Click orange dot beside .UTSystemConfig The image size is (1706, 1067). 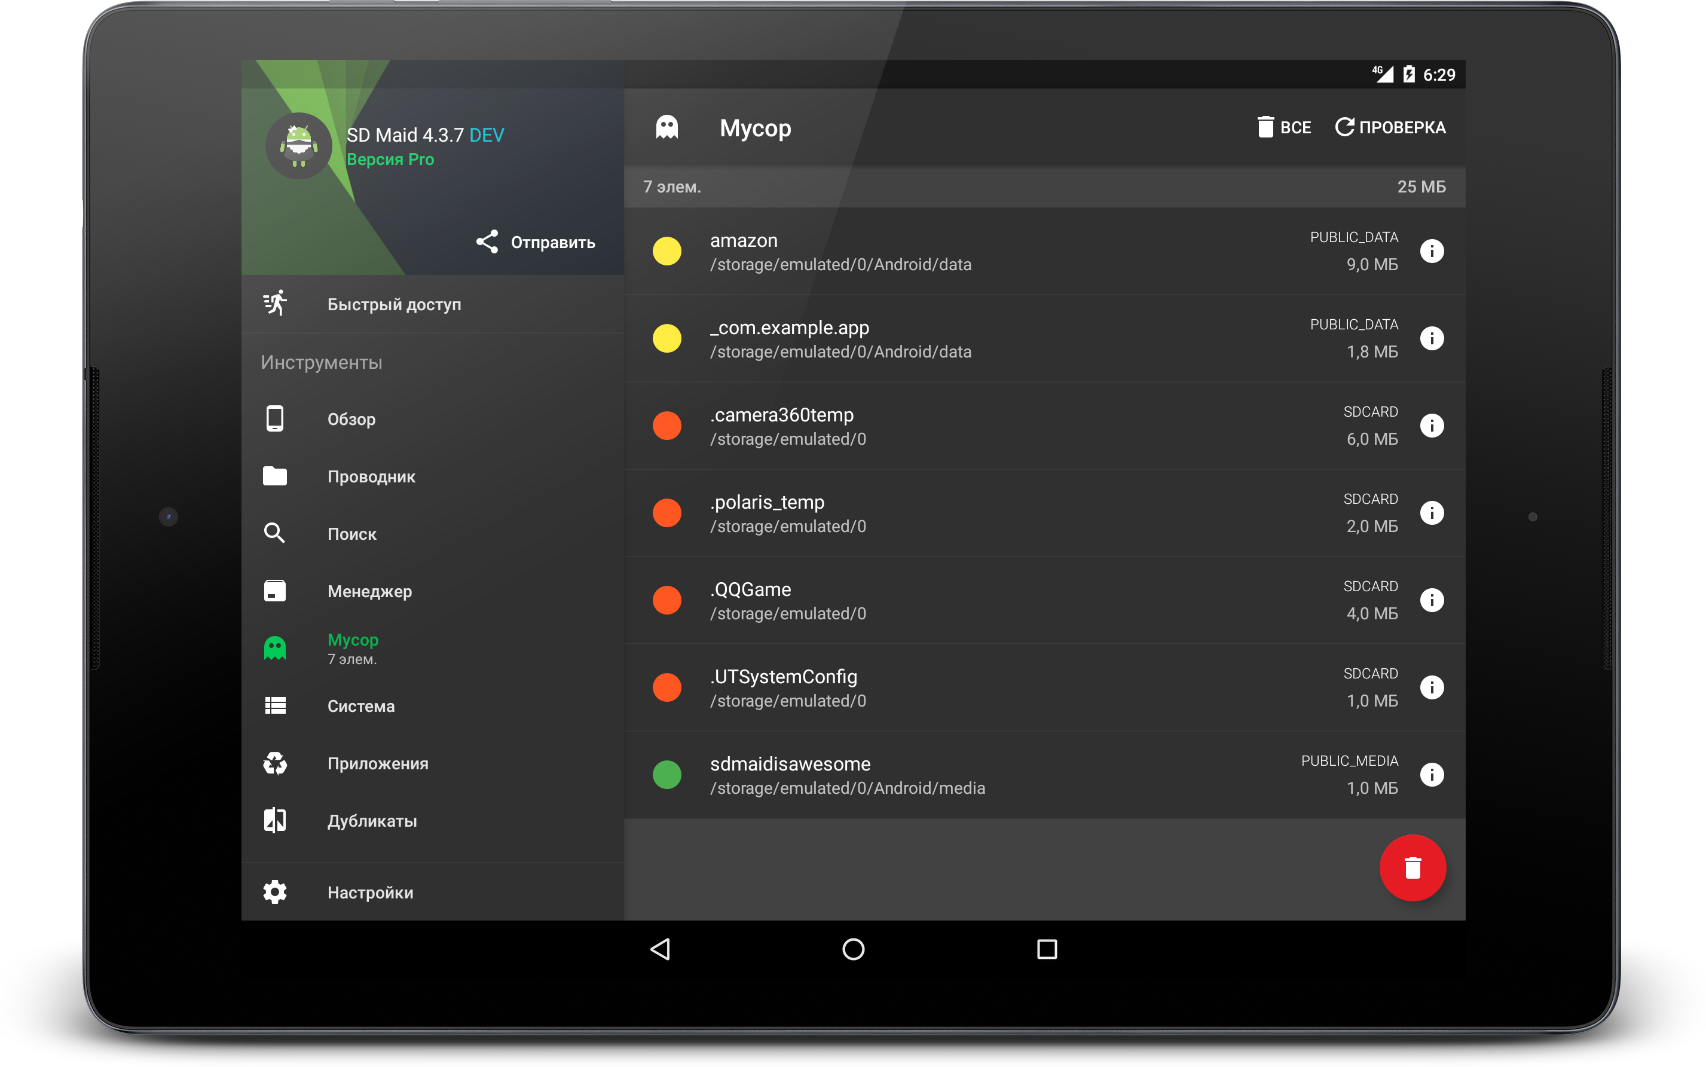coord(666,687)
